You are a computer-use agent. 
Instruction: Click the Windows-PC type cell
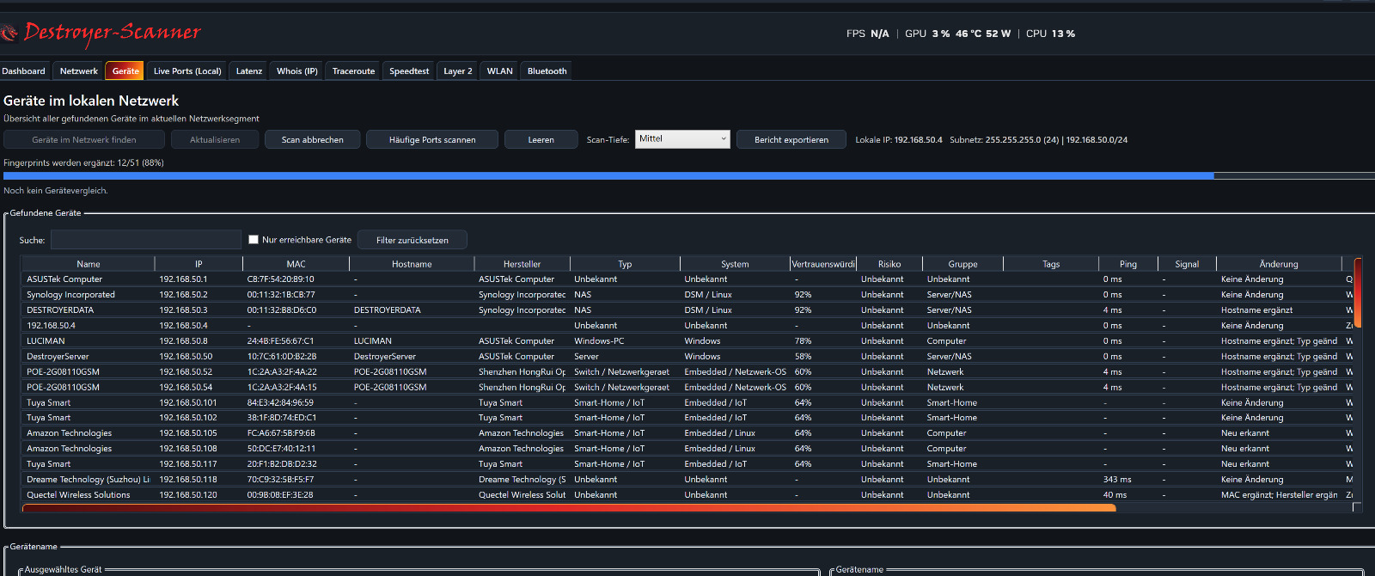599,341
